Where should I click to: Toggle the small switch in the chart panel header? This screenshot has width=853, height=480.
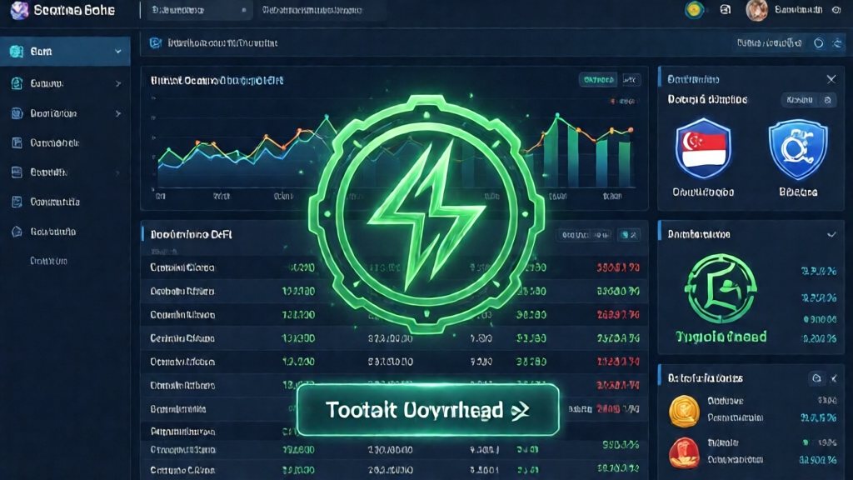pos(631,80)
